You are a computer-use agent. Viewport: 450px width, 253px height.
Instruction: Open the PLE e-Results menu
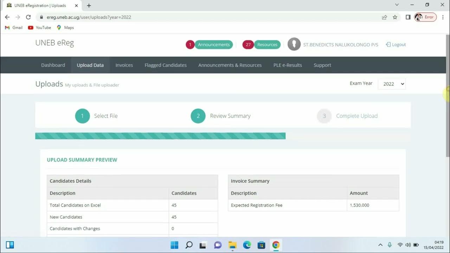point(288,65)
